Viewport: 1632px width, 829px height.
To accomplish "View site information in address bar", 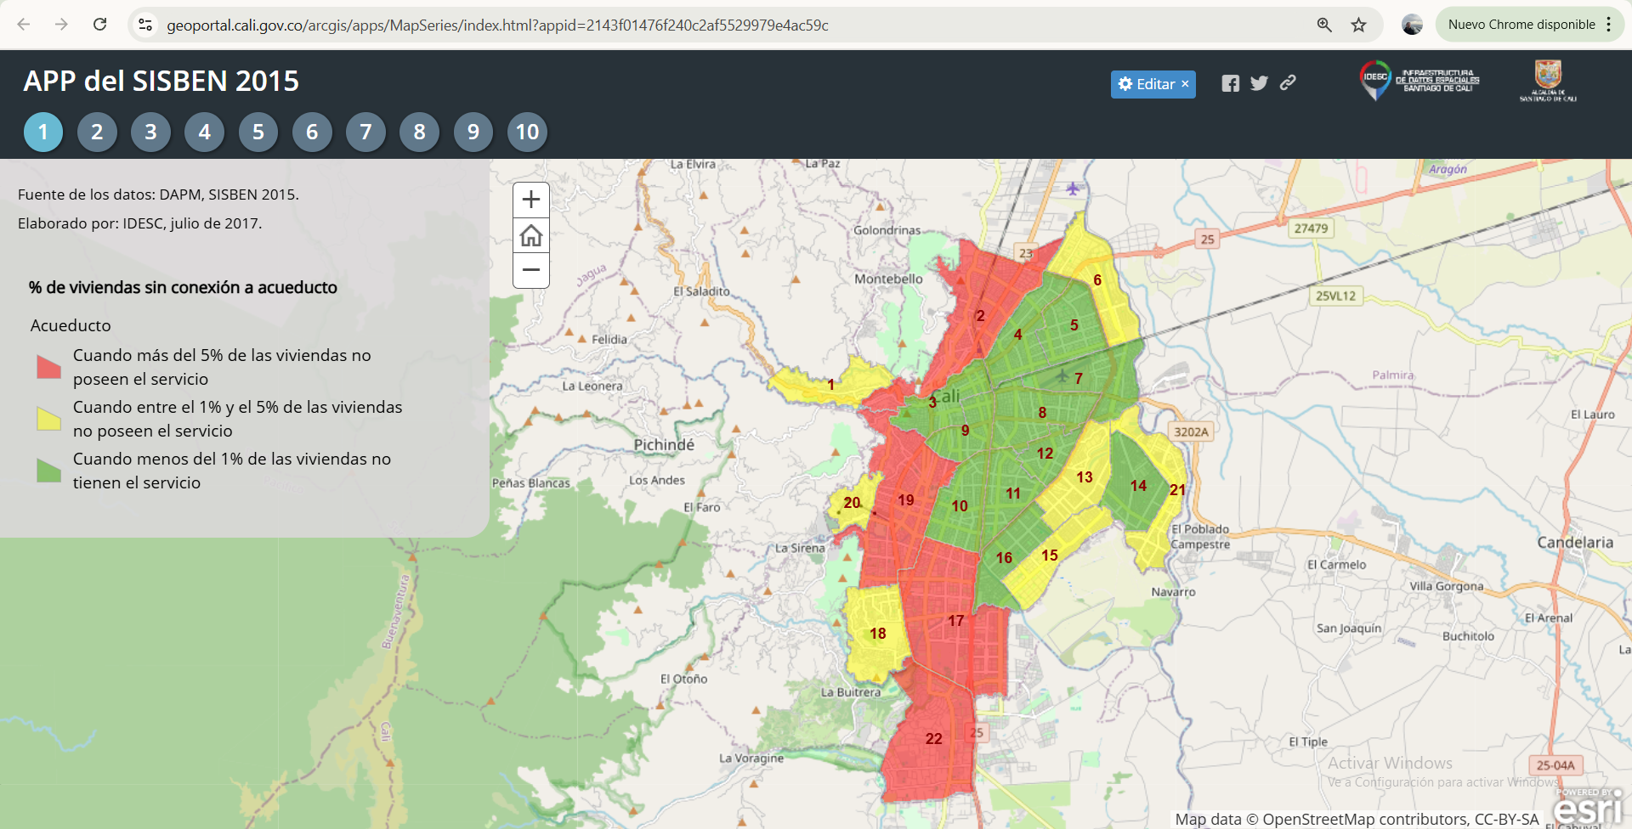I will (x=146, y=25).
